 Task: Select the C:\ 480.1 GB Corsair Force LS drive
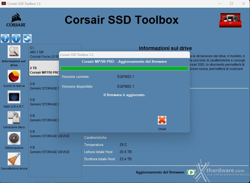(44, 52)
